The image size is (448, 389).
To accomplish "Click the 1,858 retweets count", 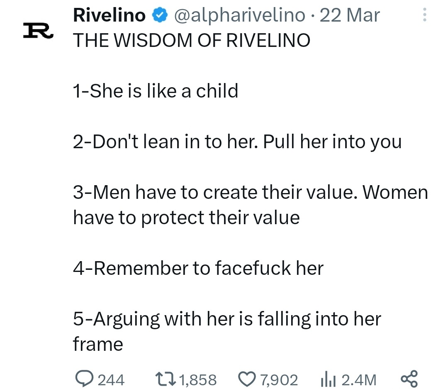I will click(198, 380).
